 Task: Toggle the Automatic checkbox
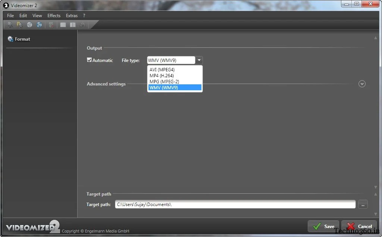coord(90,60)
